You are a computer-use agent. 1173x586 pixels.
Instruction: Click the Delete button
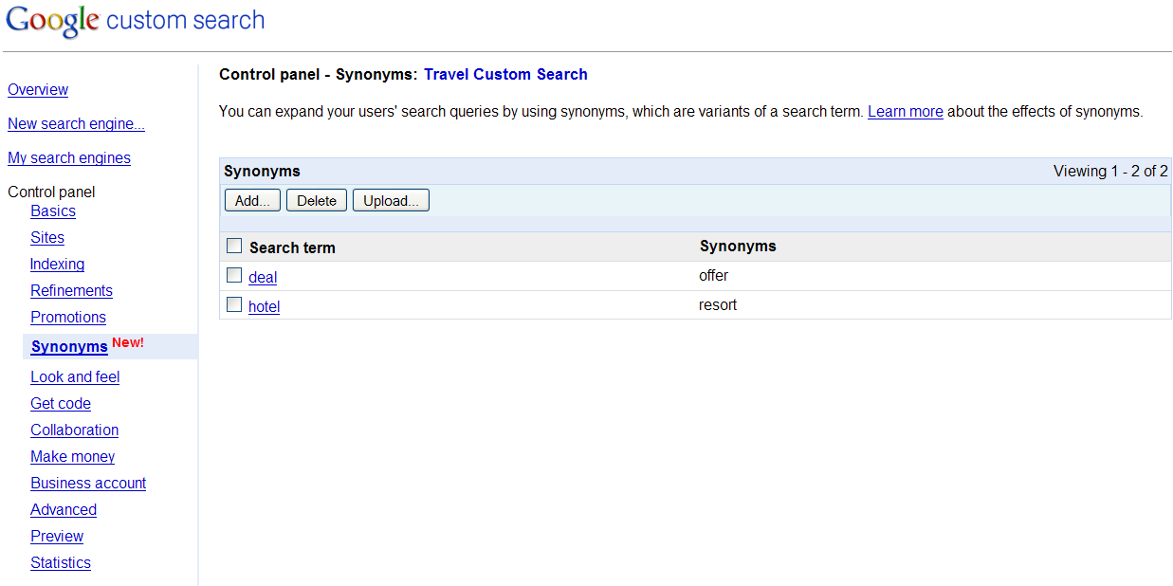click(316, 200)
